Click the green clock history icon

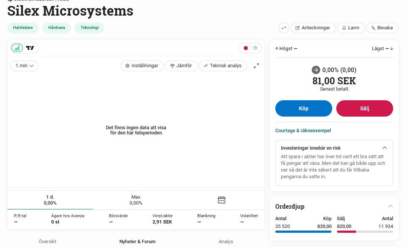[x=255, y=48]
